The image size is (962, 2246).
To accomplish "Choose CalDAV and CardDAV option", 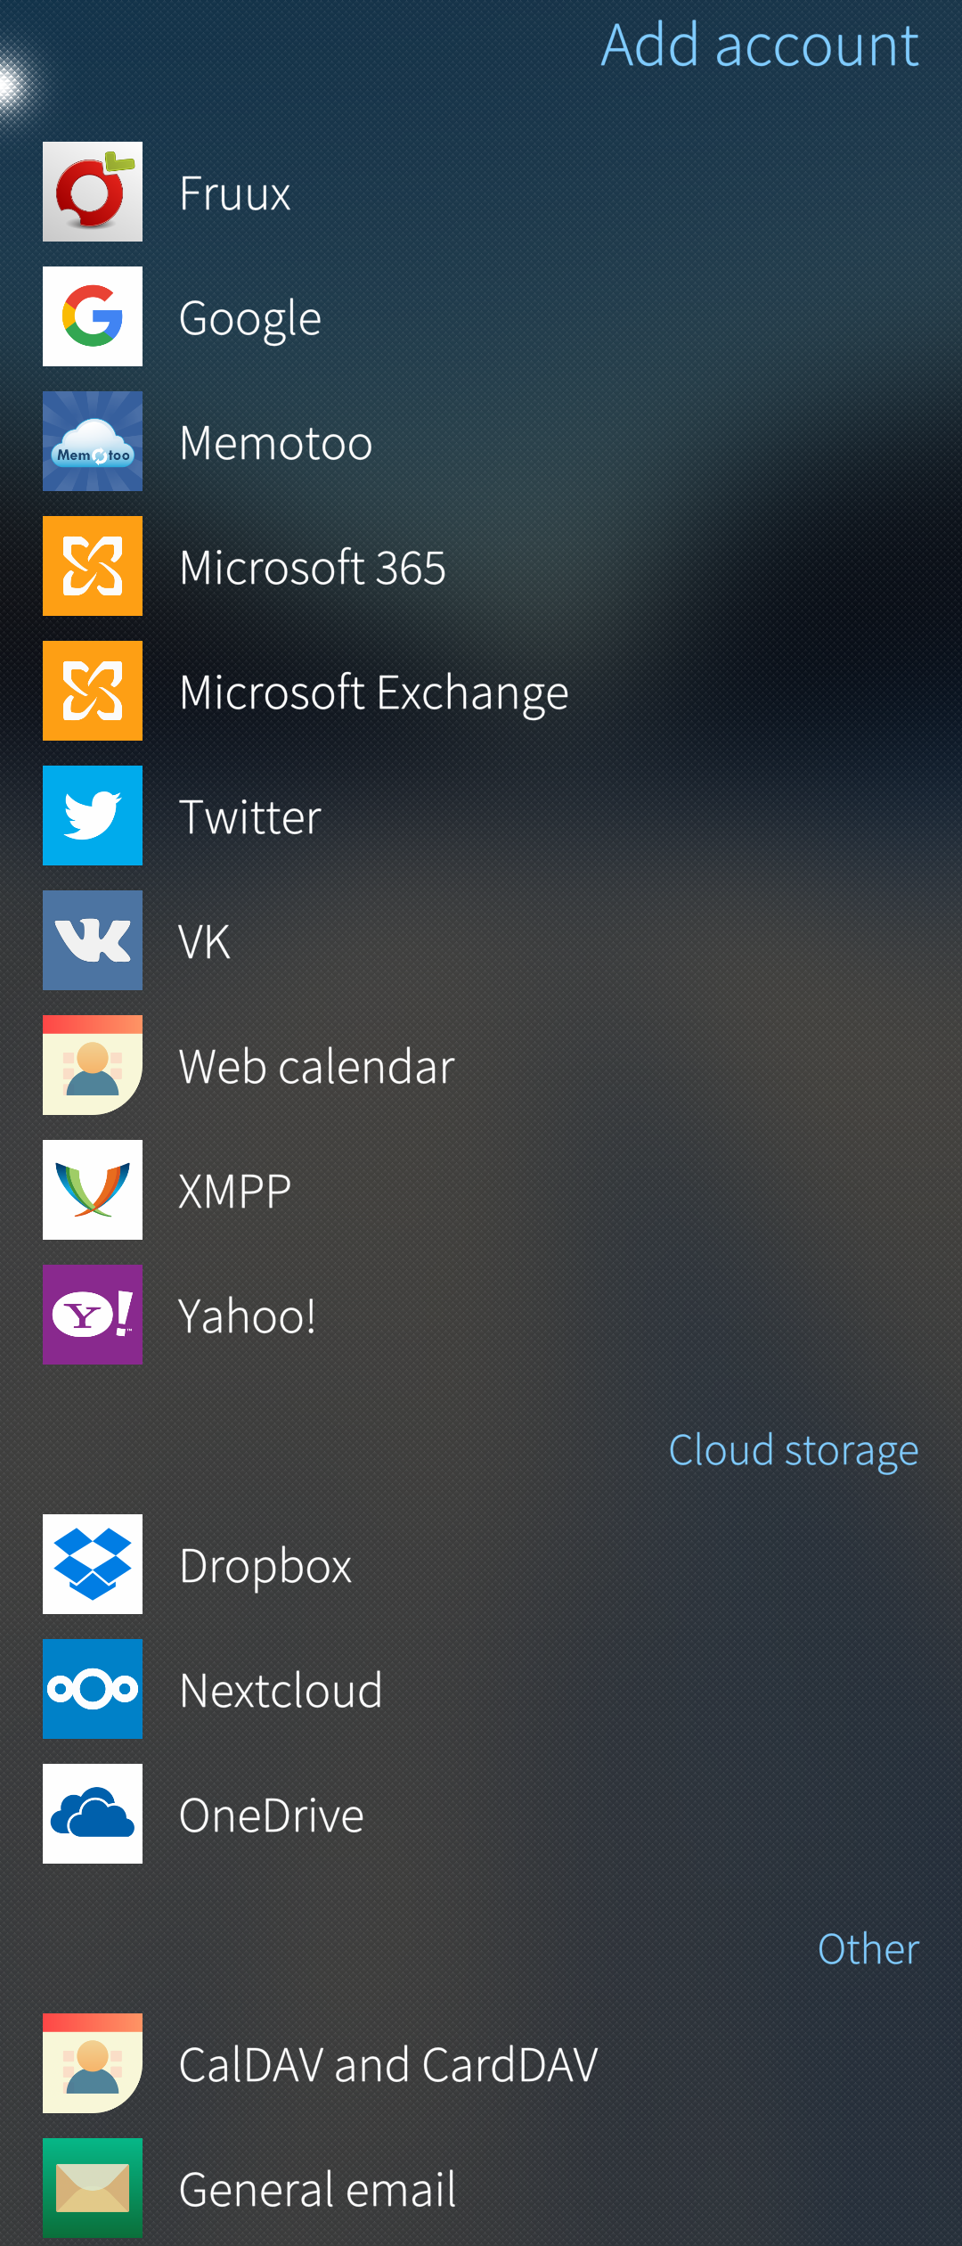I will click(x=387, y=2065).
